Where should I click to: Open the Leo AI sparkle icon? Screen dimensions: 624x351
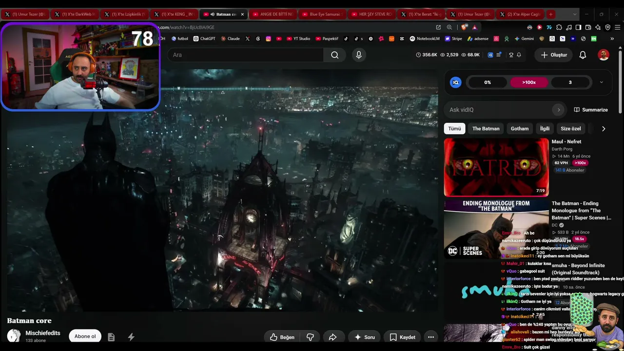click(598, 27)
